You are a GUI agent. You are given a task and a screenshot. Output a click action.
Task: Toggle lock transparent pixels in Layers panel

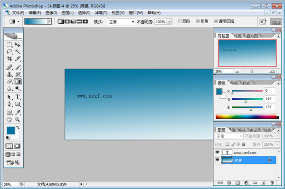click(227, 144)
